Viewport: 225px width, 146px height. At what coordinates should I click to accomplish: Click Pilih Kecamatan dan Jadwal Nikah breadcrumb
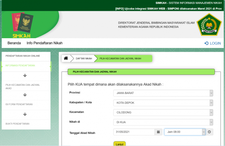(120, 58)
